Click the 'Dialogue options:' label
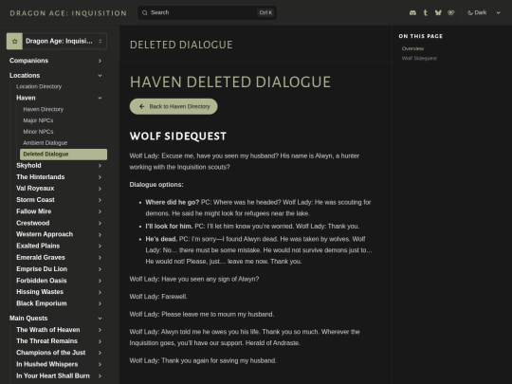 coord(156,185)
